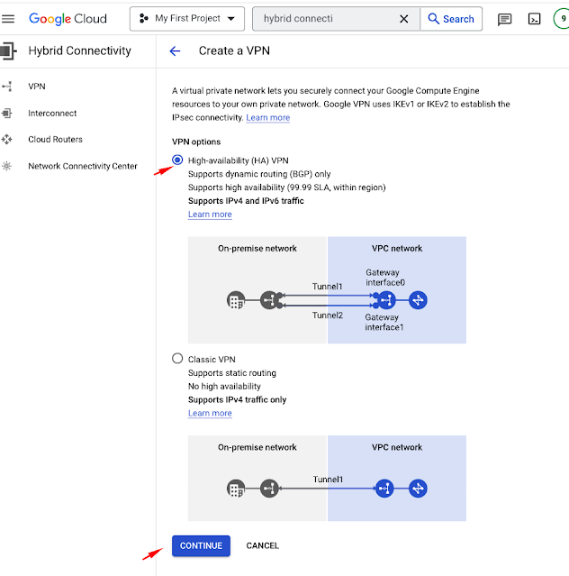Click the VPN options label
This screenshot has width=569, height=576.
[x=196, y=142]
